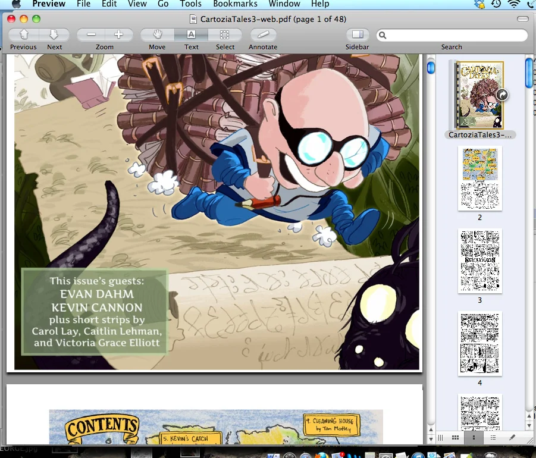Switch sidebar to table of contents view
536x458 pixels.
pos(493,438)
